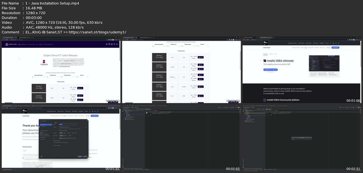
Task: Open Adoptium's Slack icon in the 00:00:10 frame
Action: pos(117,44)
